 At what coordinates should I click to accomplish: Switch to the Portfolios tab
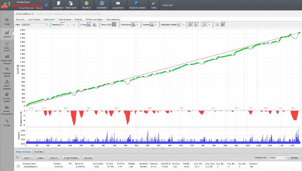tap(39, 152)
